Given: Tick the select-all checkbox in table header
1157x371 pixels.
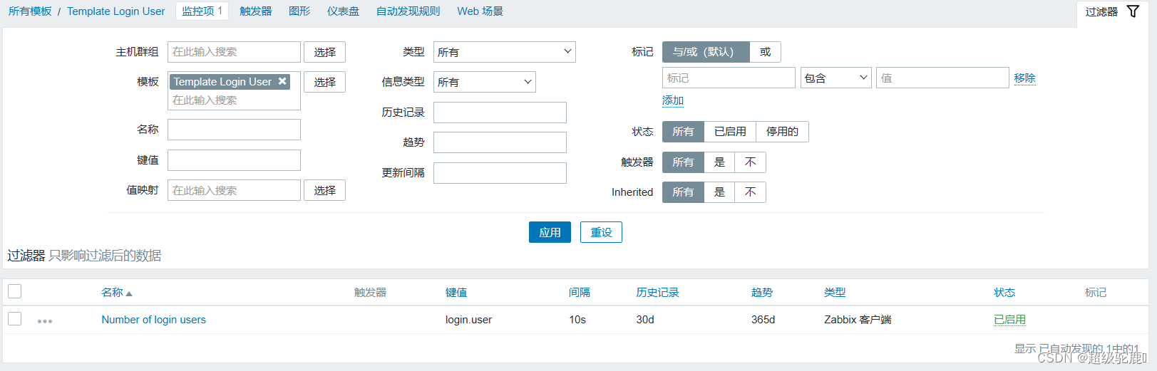Looking at the screenshot, I should [x=14, y=291].
